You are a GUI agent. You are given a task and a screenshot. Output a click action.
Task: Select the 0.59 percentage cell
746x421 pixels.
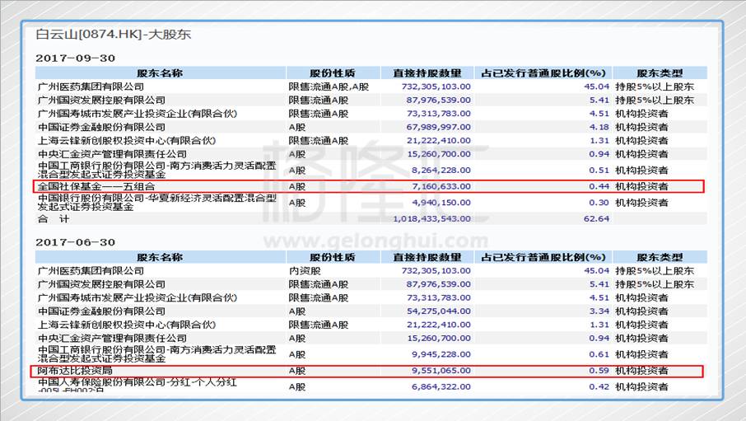[x=599, y=370]
